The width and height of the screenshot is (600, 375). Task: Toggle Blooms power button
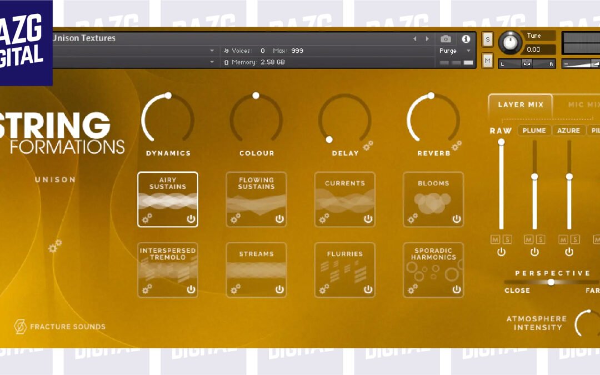(457, 219)
